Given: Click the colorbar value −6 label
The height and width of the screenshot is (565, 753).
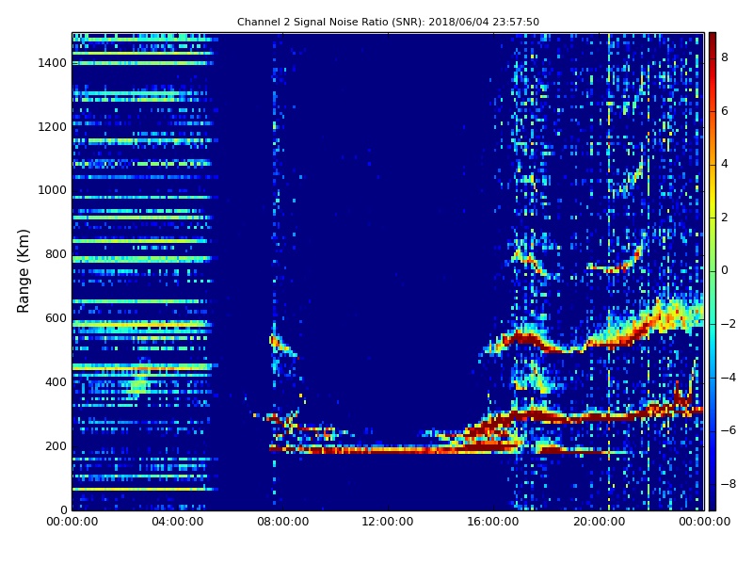Looking at the screenshot, I should tap(729, 430).
